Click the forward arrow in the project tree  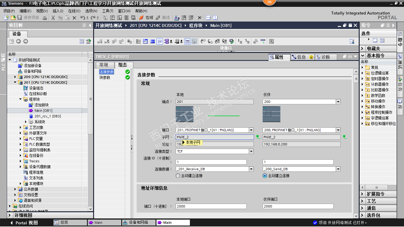(x=25, y=41)
